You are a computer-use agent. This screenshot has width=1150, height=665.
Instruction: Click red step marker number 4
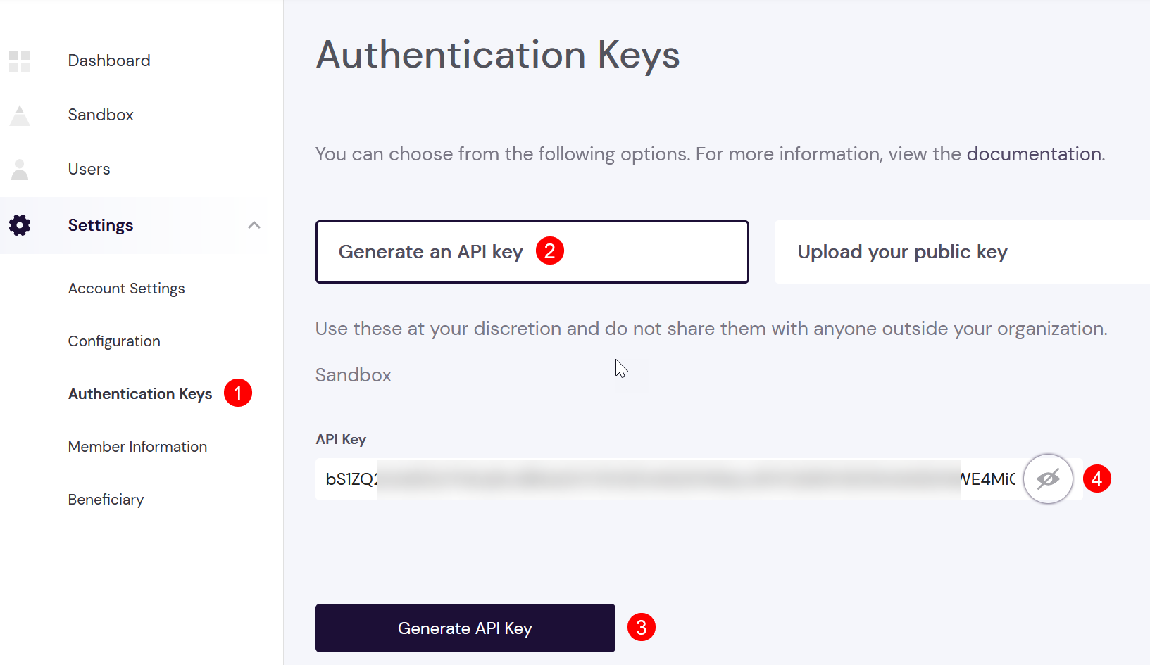1097,479
